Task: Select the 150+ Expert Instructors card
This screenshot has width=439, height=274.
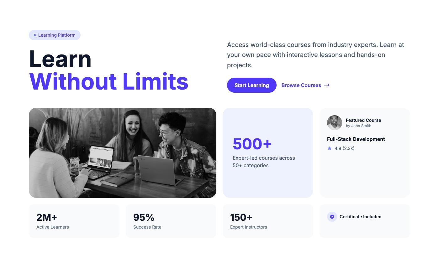Action: [268, 221]
